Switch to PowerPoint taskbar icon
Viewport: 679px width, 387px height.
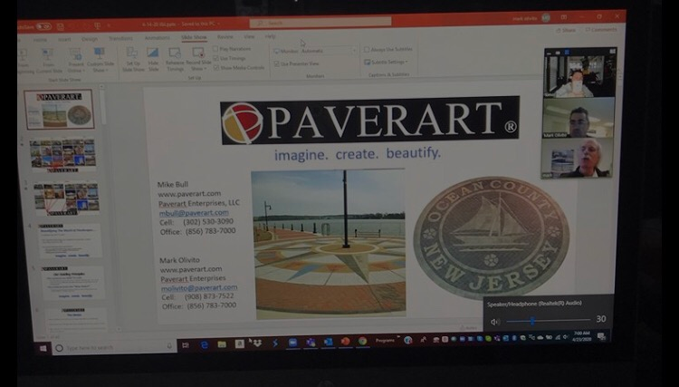click(x=345, y=342)
